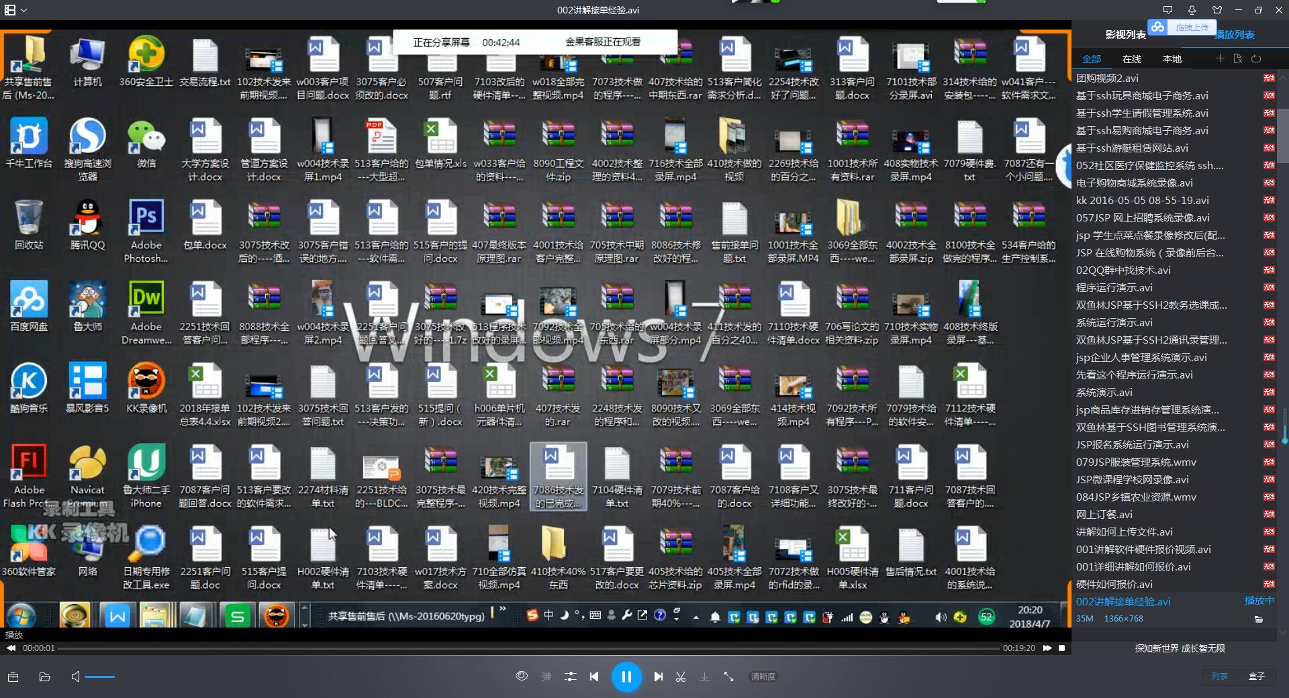Click the delete-file icon in playlist toolbar
Image resolution: width=1289 pixels, height=698 pixels.
[x=1237, y=58]
